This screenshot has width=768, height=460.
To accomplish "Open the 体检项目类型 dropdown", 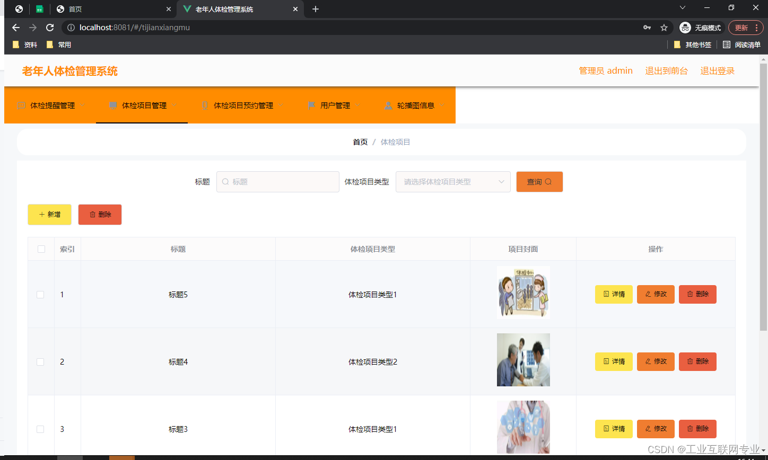I will (x=453, y=182).
